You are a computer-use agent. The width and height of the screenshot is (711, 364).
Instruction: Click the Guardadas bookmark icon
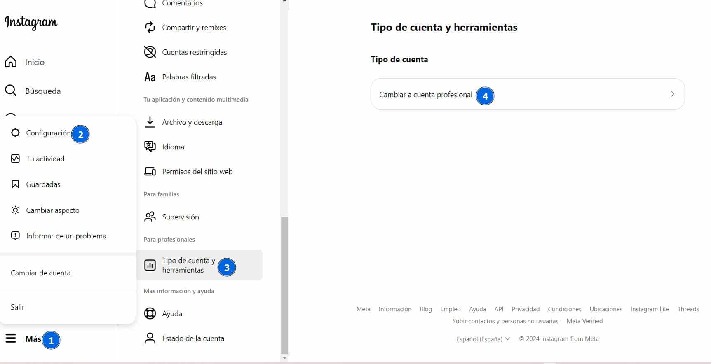[15, 184]
